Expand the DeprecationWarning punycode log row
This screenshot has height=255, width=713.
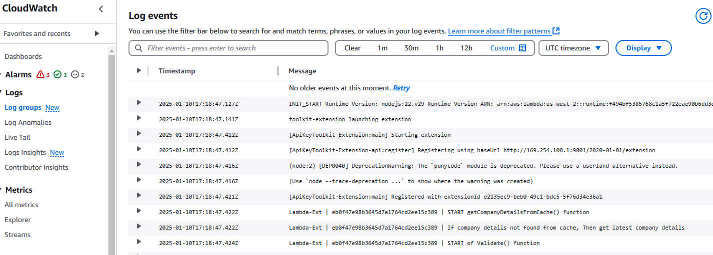click(x=139, y=165)
